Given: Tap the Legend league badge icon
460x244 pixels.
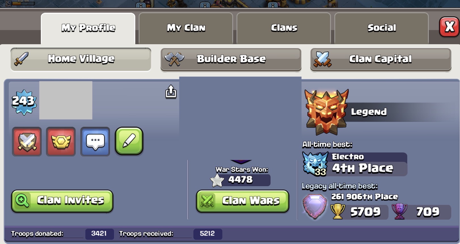Looking at the screenshot, I should (x=326, y=112).
